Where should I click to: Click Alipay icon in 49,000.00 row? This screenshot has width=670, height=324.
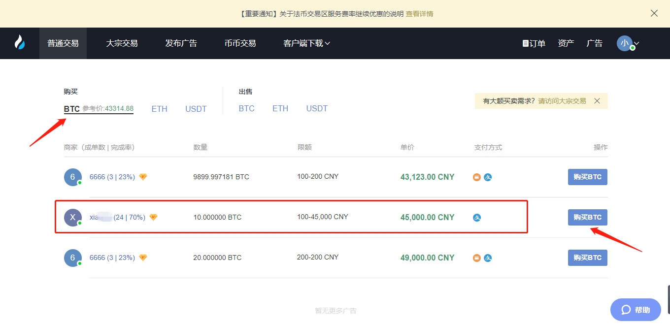point(488,258)
